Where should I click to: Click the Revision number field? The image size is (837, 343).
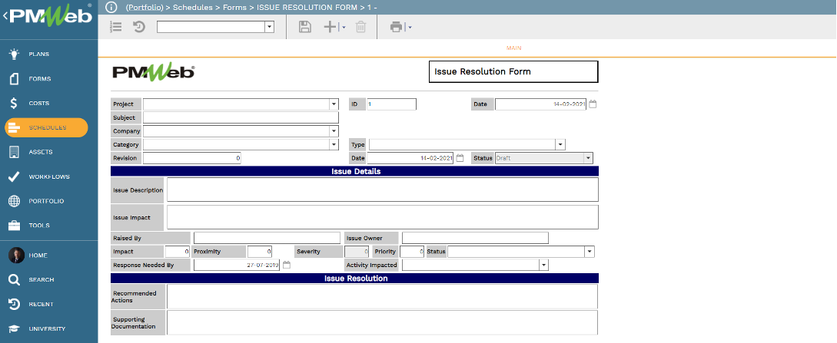coord(191,158)
